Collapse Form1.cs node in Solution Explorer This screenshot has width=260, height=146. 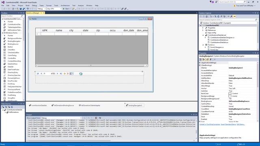tap(203, 45)
